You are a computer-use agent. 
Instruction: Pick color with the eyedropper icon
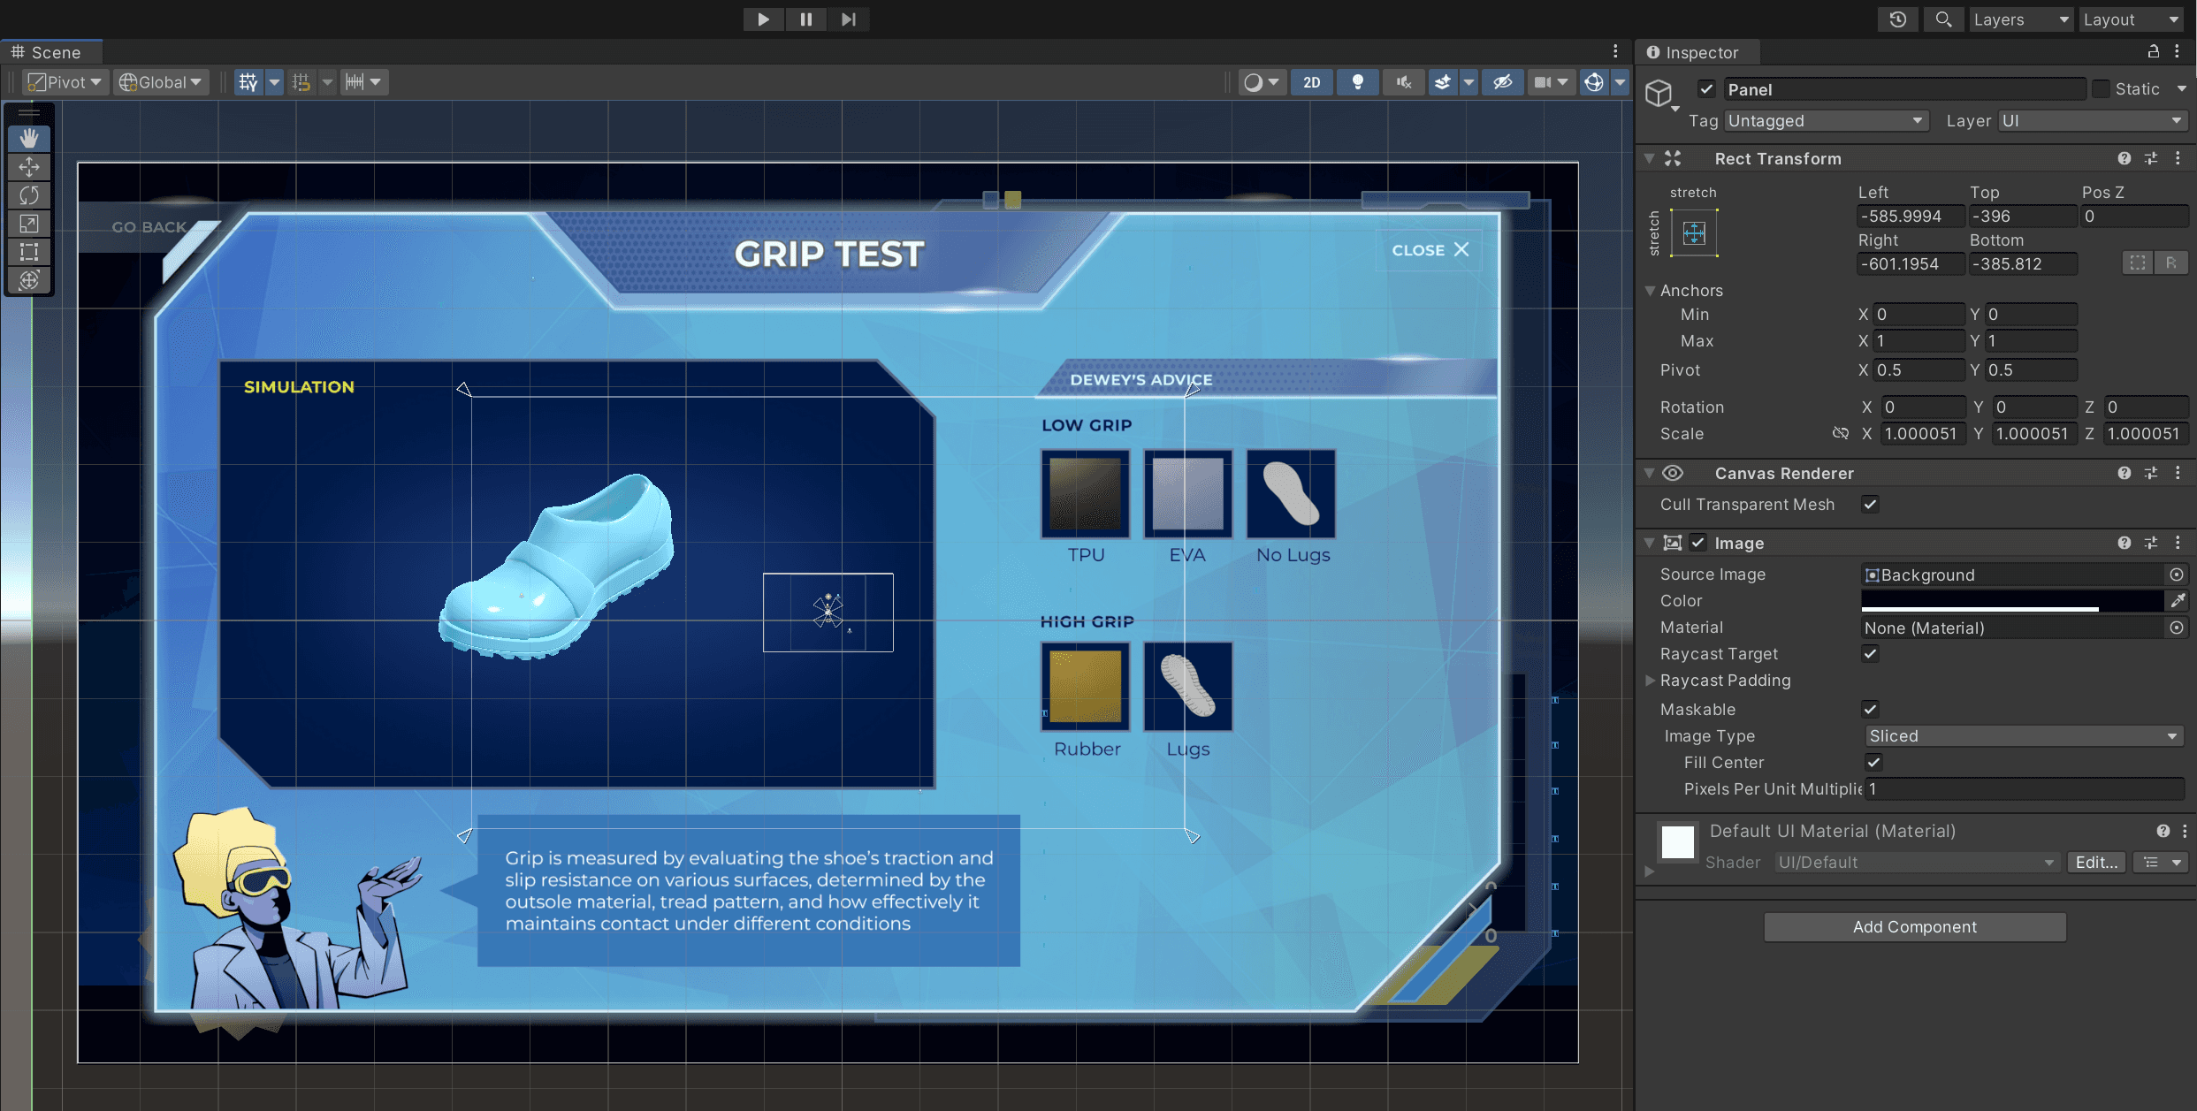click(2178, 601)
